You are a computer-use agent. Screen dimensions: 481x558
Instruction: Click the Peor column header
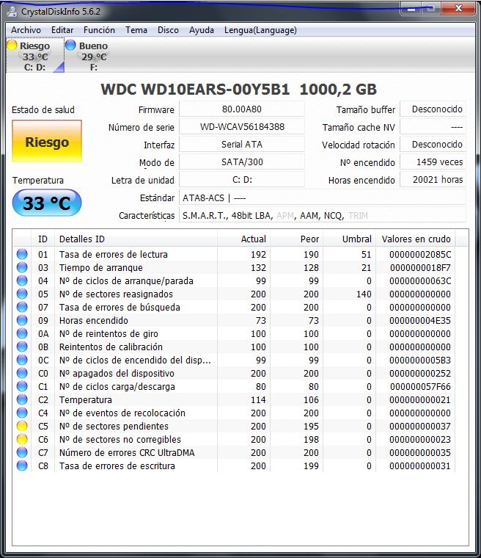297,239
